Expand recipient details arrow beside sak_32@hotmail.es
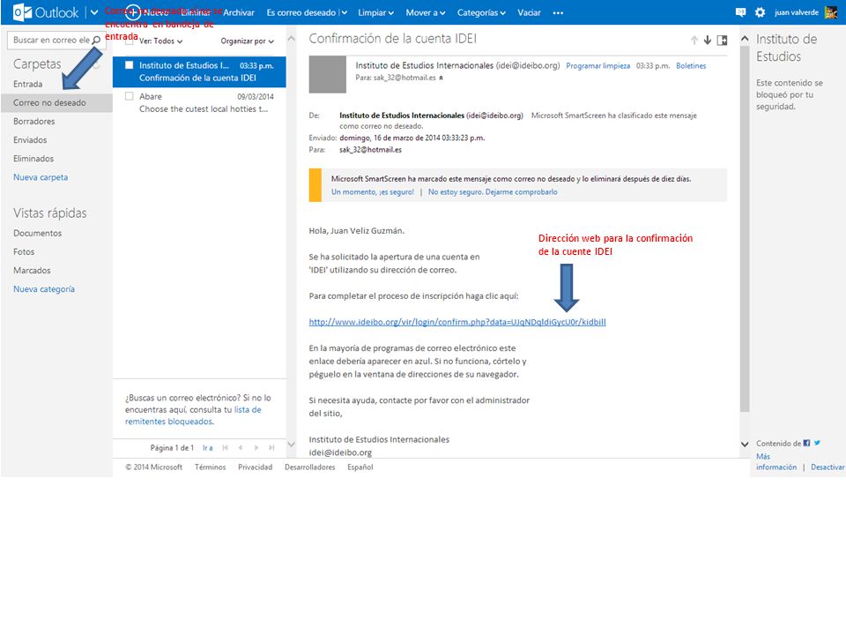 tap(441, 78)
